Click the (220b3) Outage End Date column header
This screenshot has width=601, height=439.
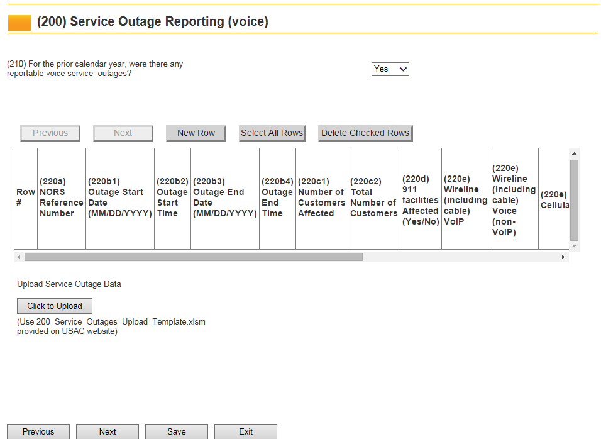pos(225,197)
